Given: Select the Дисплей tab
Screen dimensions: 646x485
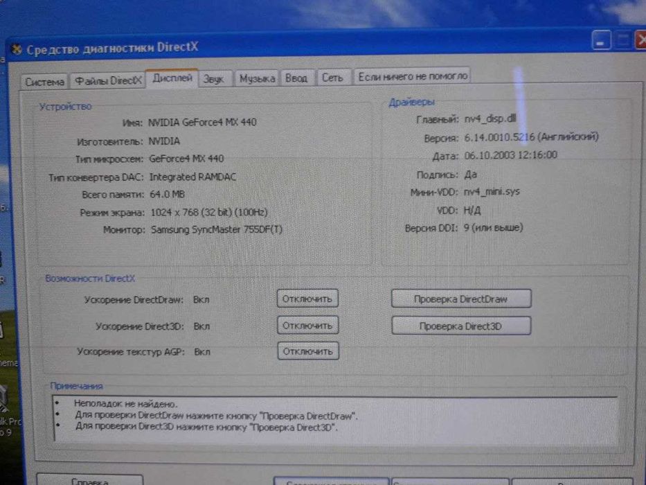Looking at the screenshot, I should [x=172, y=78].
